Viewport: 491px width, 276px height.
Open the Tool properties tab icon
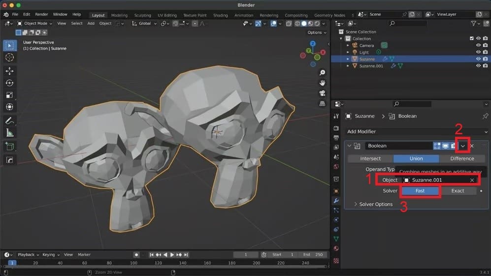336,116
